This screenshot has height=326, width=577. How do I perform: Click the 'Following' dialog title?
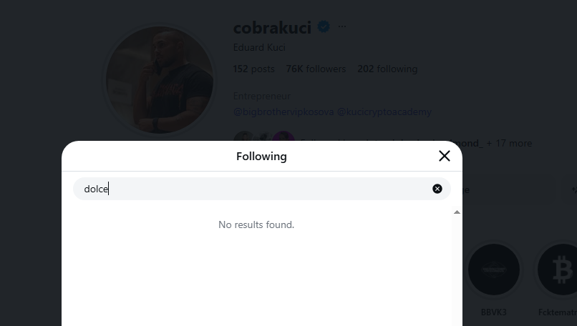pos(261,156)
